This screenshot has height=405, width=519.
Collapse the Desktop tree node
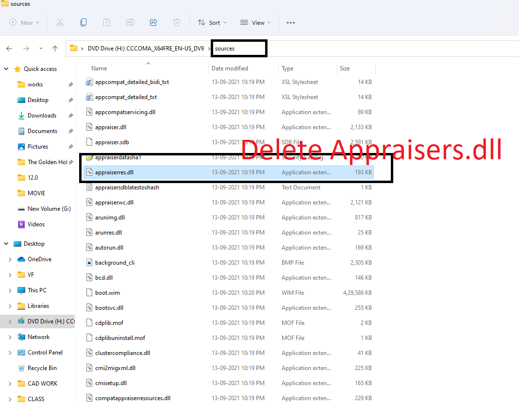[x=6, y=244]
